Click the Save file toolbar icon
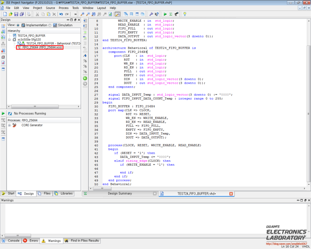Image resolution: width=311 pixels, height=249 pixels. click(17, 14)
